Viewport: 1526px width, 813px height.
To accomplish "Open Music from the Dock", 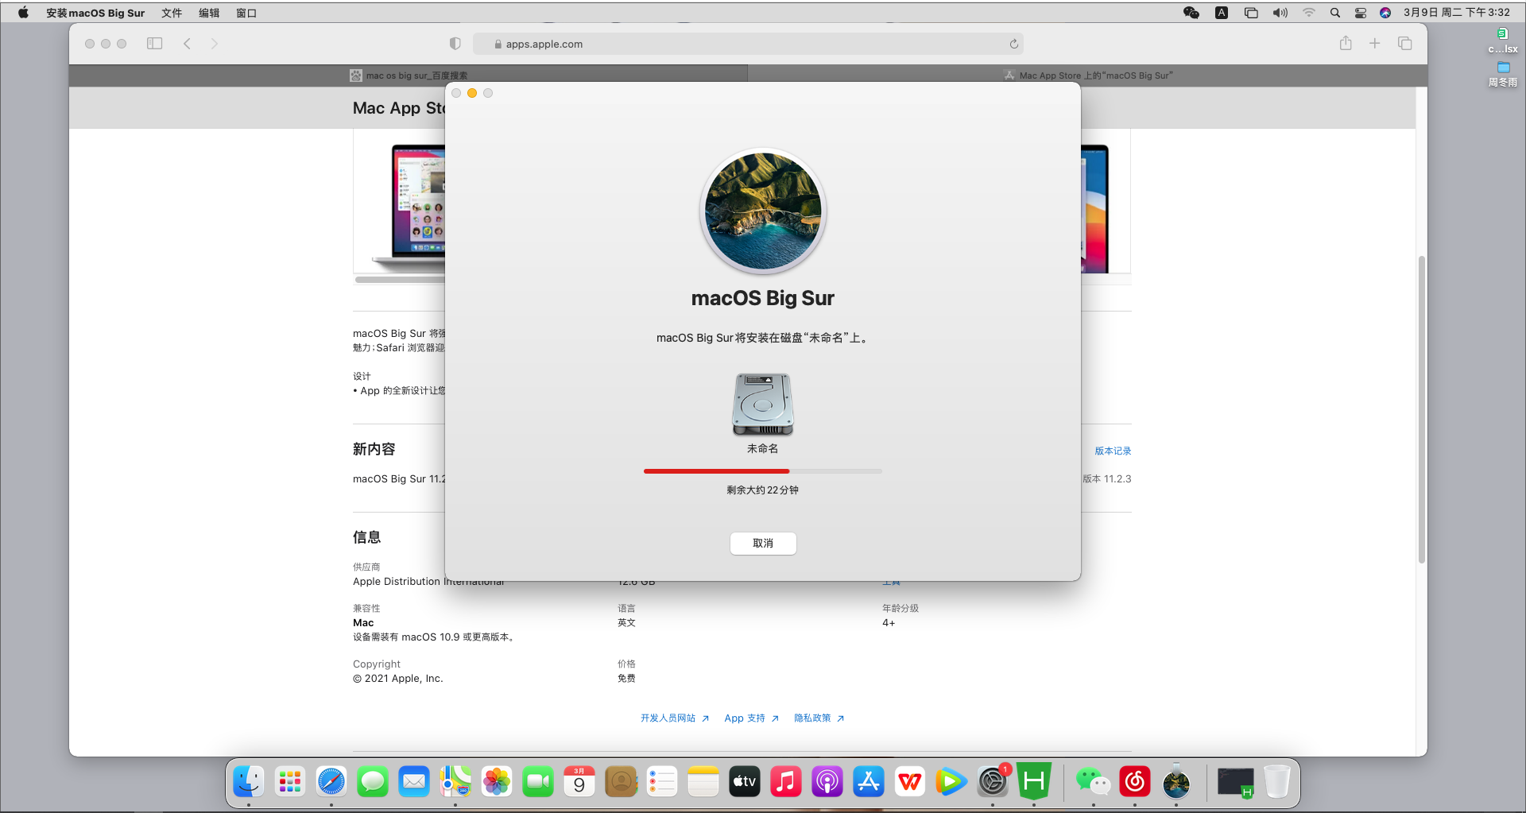I will click(x=786, y=782).
